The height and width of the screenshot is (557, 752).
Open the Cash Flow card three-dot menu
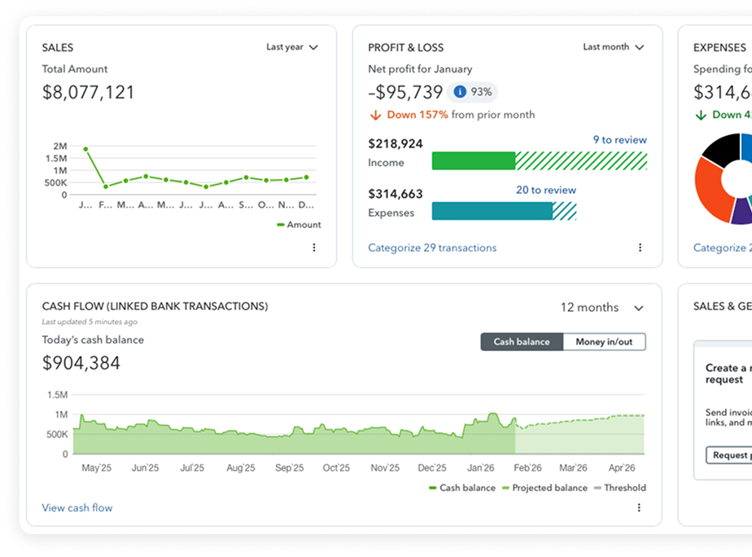639,507
